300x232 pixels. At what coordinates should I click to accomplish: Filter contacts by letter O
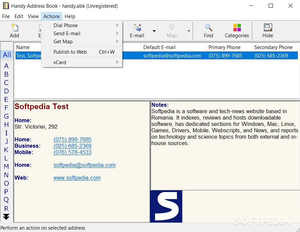[x=6, y=184]
